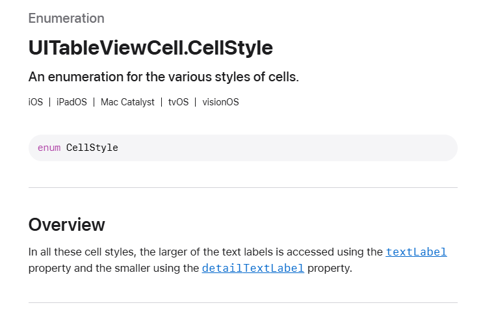Open the detailTextLabel property link
The height and width of the screenshot is (316, 496).
253,269
